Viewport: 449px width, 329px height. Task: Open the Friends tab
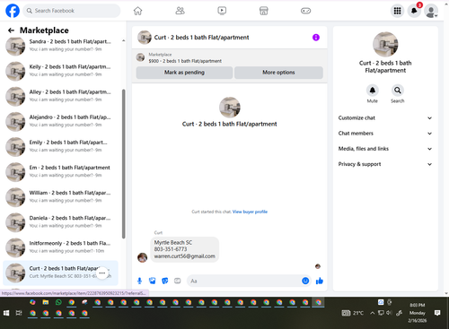click(180, 11)
